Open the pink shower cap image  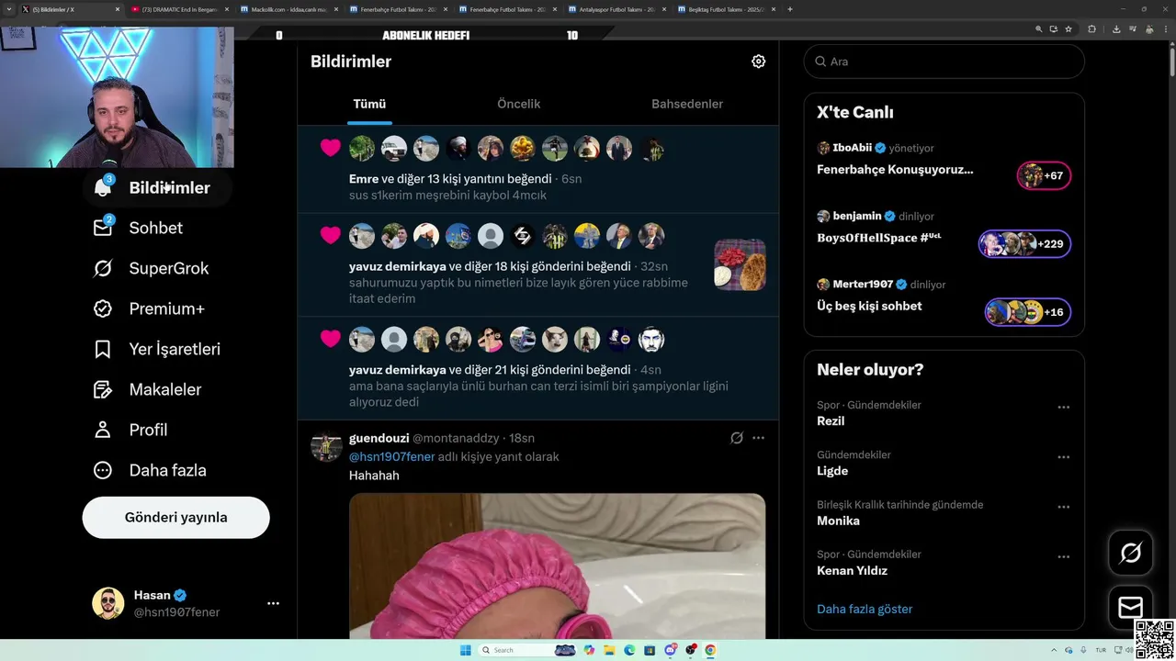coord(557,566)
